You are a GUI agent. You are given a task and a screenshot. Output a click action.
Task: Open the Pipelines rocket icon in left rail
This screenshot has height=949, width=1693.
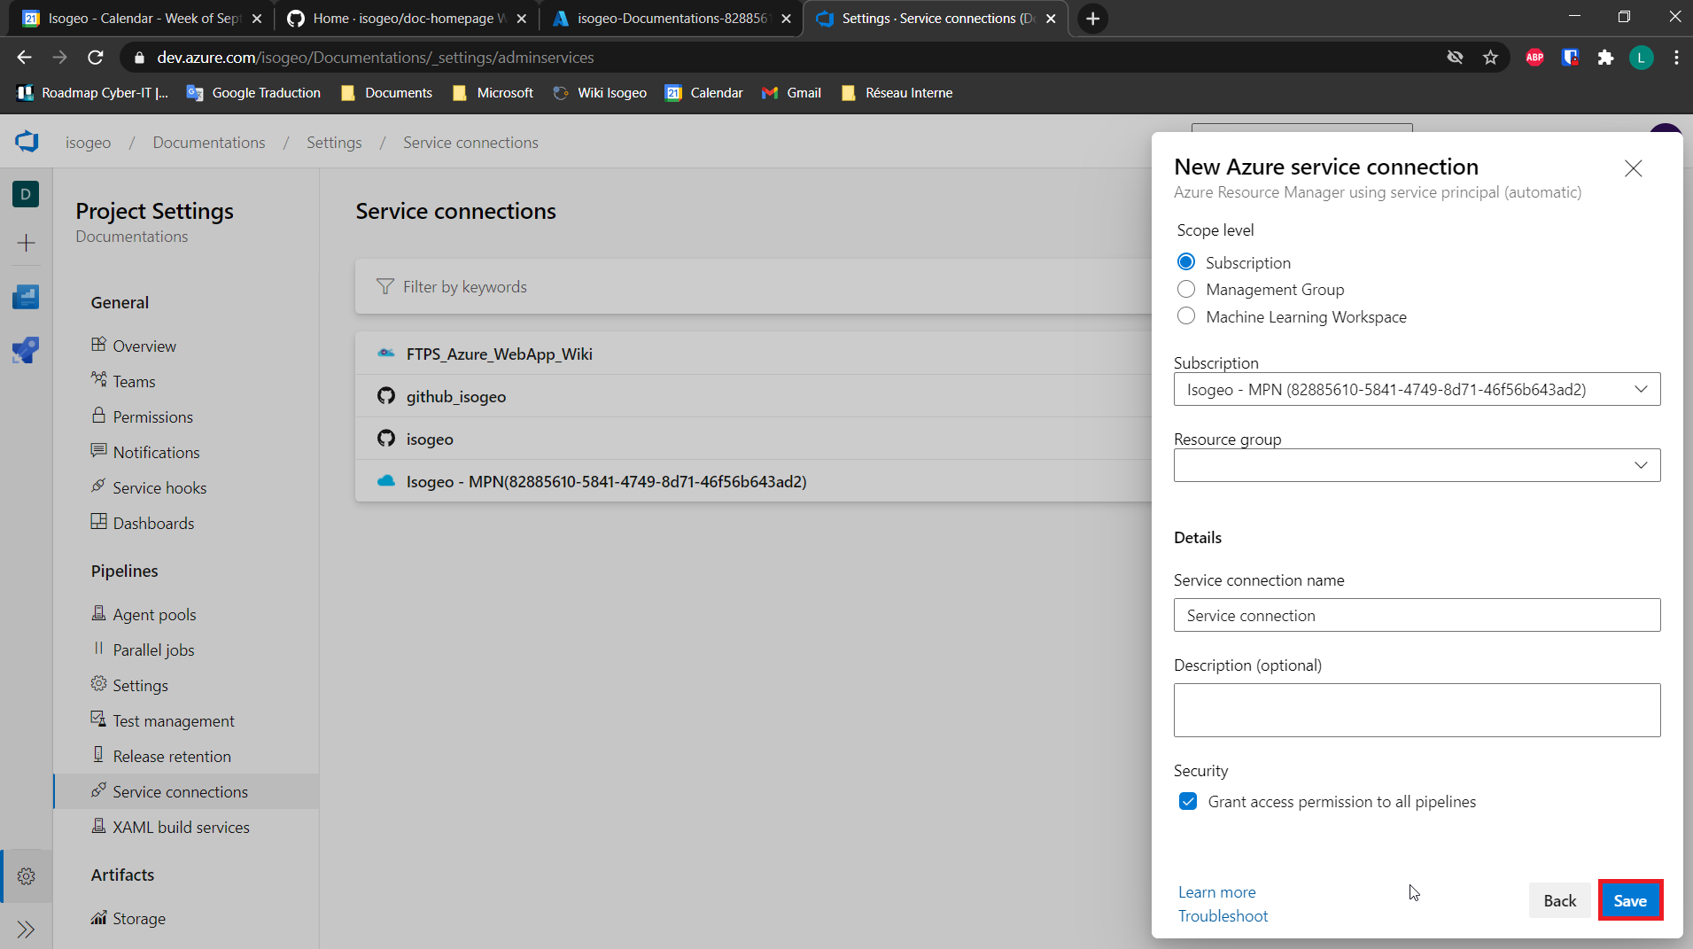(26, 350)
